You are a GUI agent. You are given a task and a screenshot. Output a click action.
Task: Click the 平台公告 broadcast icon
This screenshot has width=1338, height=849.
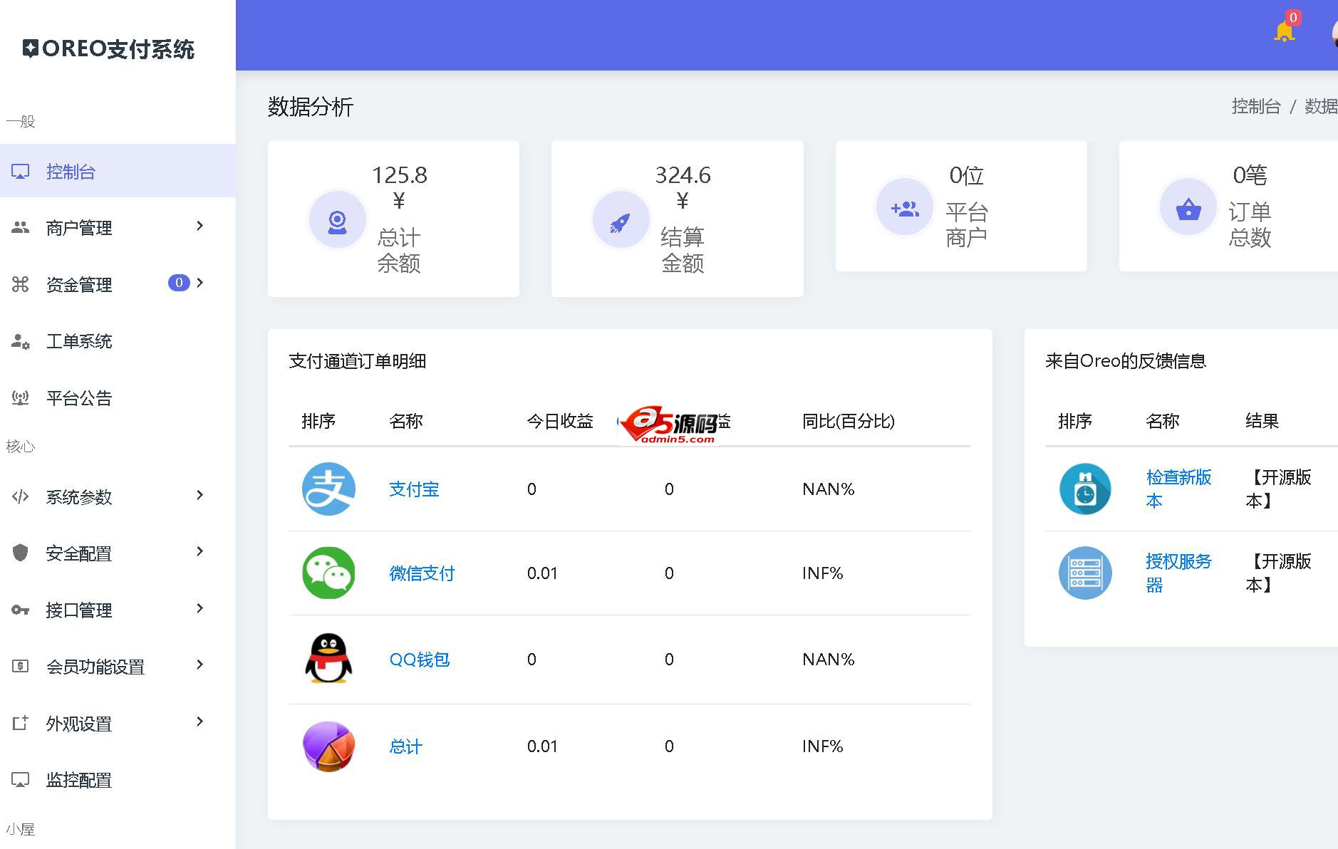pos(21,397)
